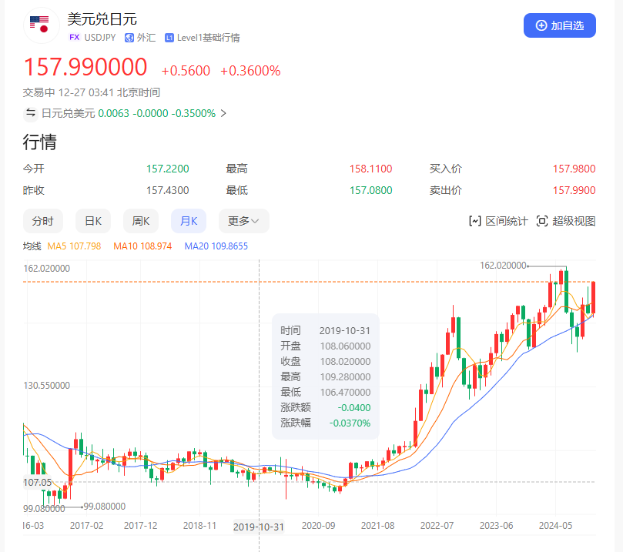Click the L1 Level1基础行情 badge icon
The height and width of the screenshot is (552, 623).
pyautogui.click(x=169, y=37)
